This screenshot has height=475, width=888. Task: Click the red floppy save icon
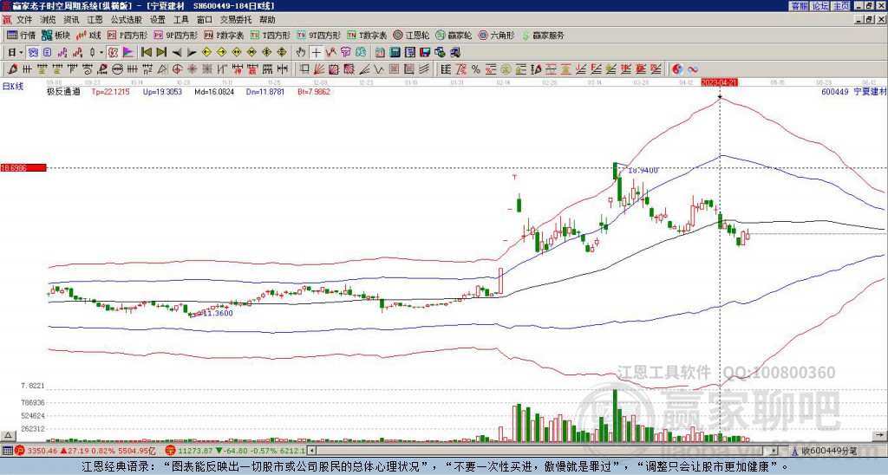tap(425, 52)
